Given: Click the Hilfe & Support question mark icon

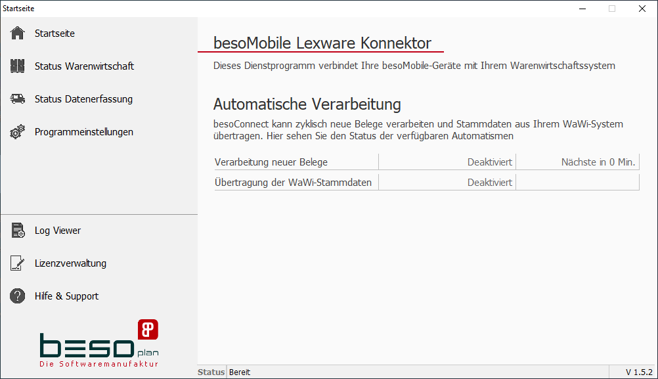Looking at the screenshot, I should click(18, 296).
